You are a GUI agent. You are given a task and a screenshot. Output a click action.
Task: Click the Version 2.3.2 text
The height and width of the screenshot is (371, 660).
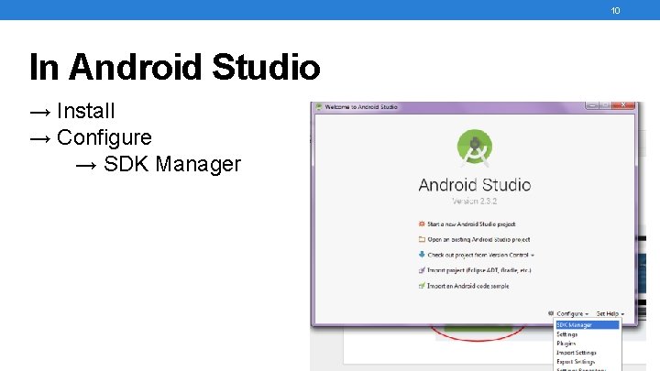(475, 201)
